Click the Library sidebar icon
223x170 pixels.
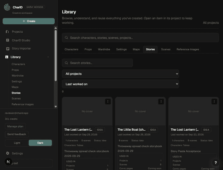7,57
